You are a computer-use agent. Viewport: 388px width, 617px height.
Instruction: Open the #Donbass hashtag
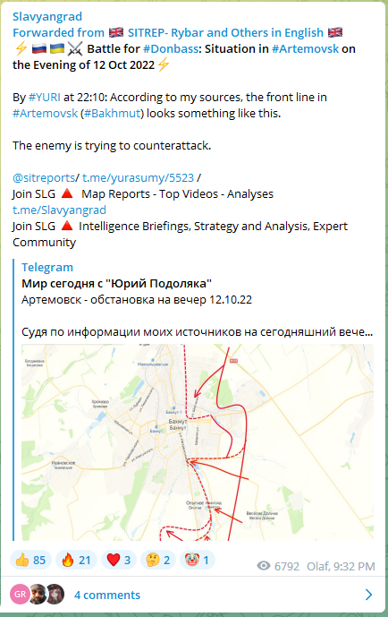pyautogui.click(x=171, y=48)
